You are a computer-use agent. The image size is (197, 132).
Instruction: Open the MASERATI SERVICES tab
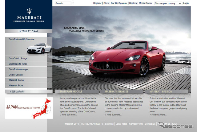click(x=122, y=91)
